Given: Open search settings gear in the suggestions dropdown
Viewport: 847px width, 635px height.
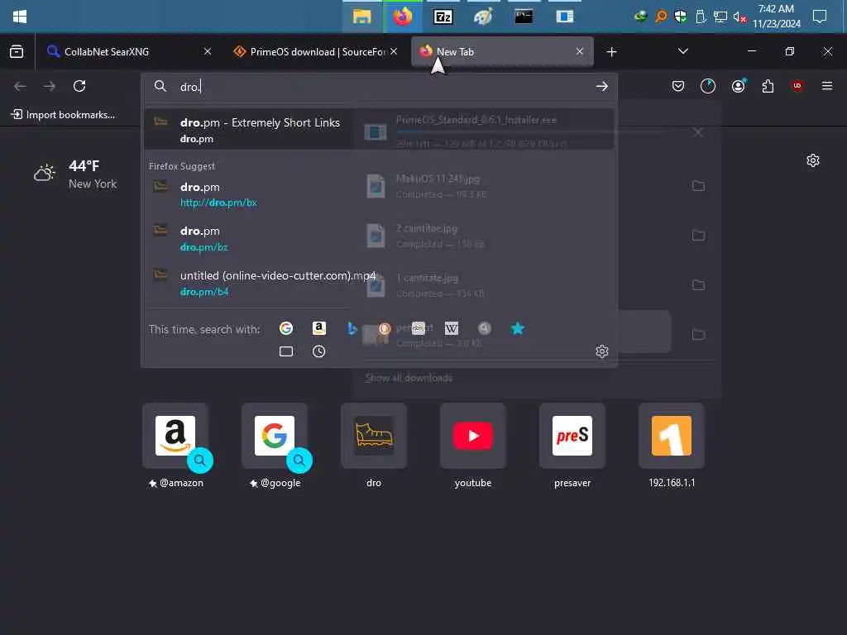Looking at the screenshot, I should (602, 351).
